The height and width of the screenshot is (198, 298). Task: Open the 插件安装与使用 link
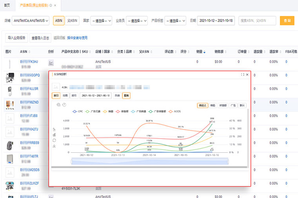pos(77,38)
